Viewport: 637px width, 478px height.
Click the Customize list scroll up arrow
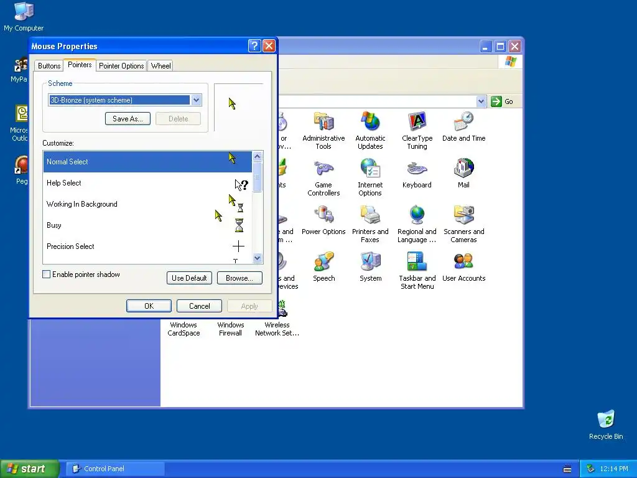tap(257, 156)
